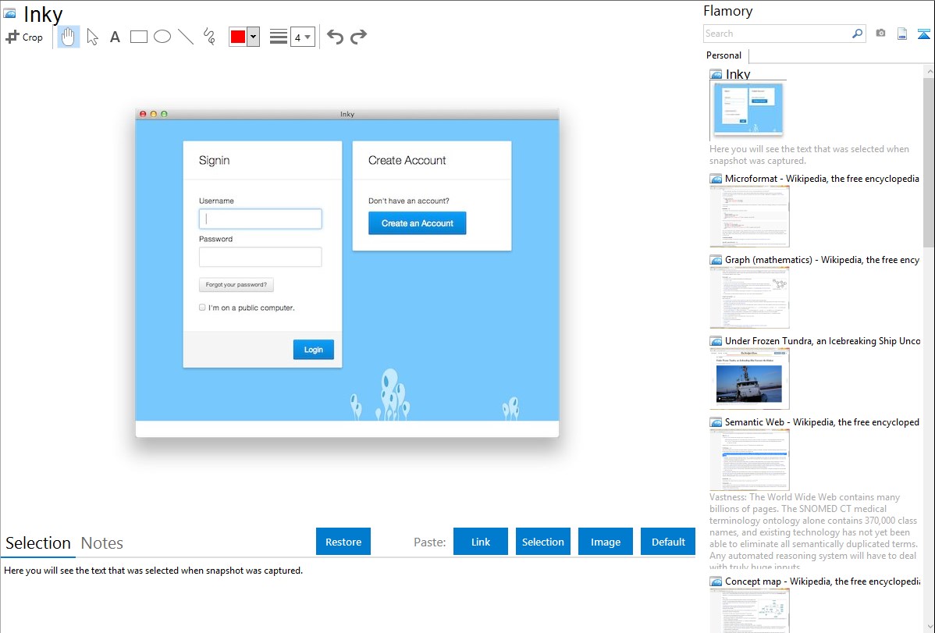This screenshot has width=935, height=633.
Task: Open the color picker dropdown arrow
Action: pyautogui.click(x=253, y=37)
